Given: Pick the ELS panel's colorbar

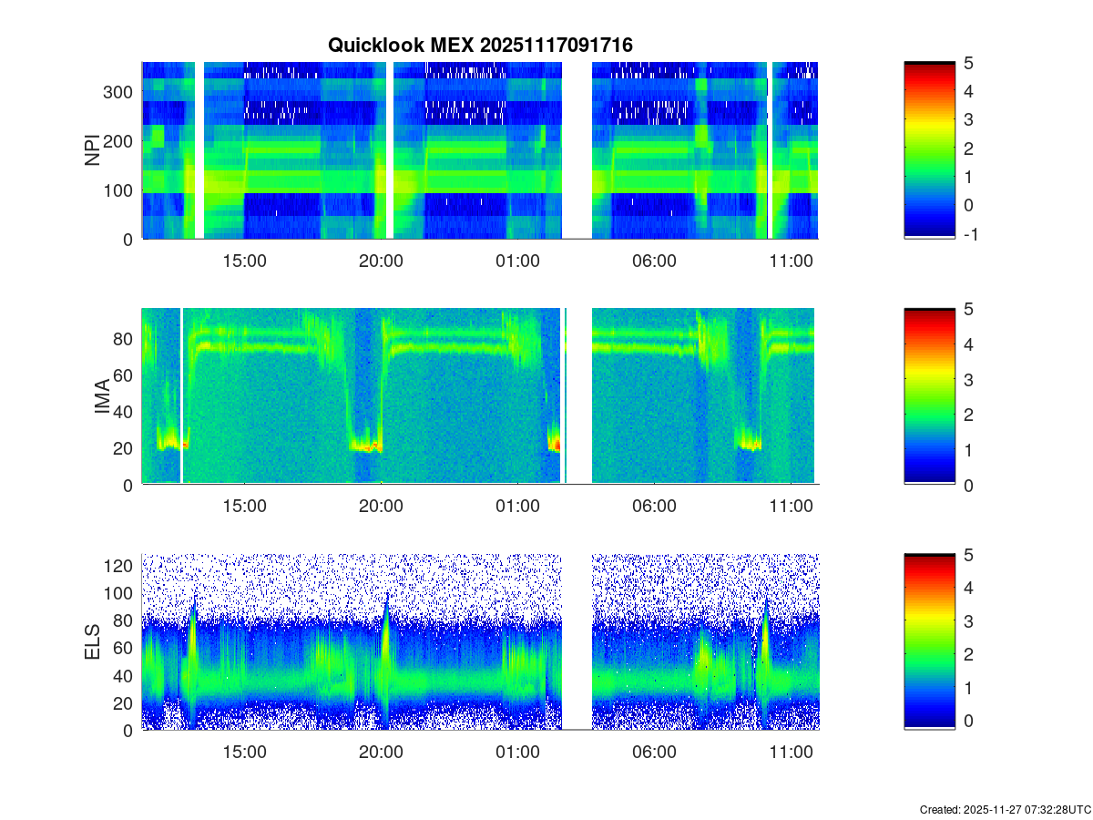Looking at the screenshot, I should pos(929,642).
